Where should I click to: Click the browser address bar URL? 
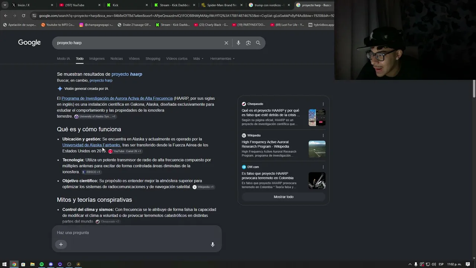pos(186,16)
